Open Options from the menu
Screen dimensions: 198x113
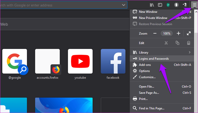(162, 71)
